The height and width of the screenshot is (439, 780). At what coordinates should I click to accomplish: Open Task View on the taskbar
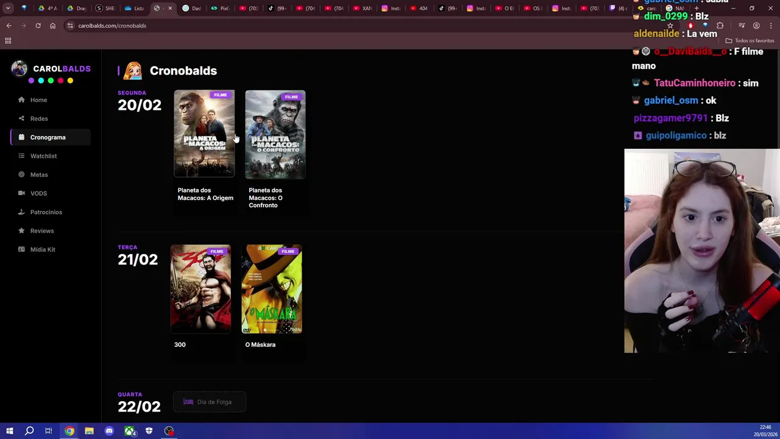click(x=49, y=431)
